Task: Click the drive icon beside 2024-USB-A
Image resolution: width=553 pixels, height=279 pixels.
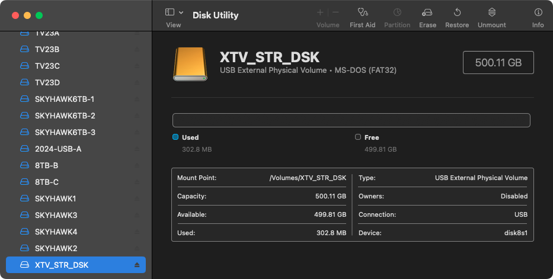Action: (24, 149)
